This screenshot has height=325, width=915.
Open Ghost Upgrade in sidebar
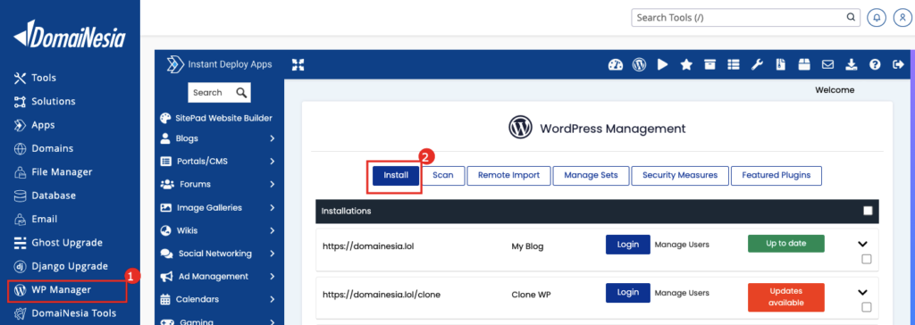[58, 242]
